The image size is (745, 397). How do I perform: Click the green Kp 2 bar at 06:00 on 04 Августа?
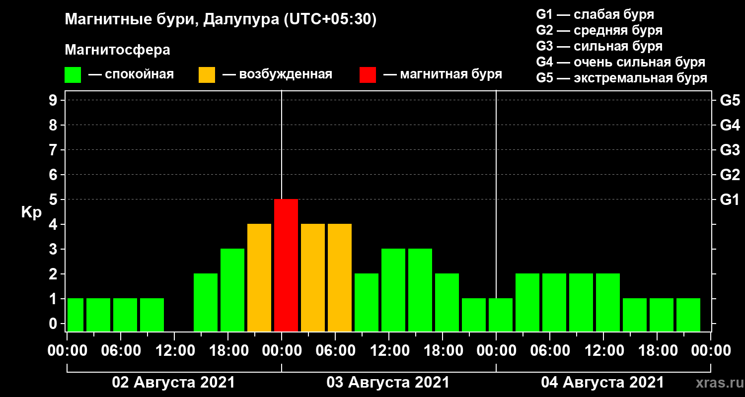pos(554,302)
